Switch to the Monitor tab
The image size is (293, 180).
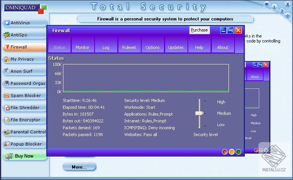82,45
